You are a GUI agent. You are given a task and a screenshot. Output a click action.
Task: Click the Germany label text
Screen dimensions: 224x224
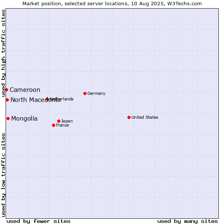96,94
